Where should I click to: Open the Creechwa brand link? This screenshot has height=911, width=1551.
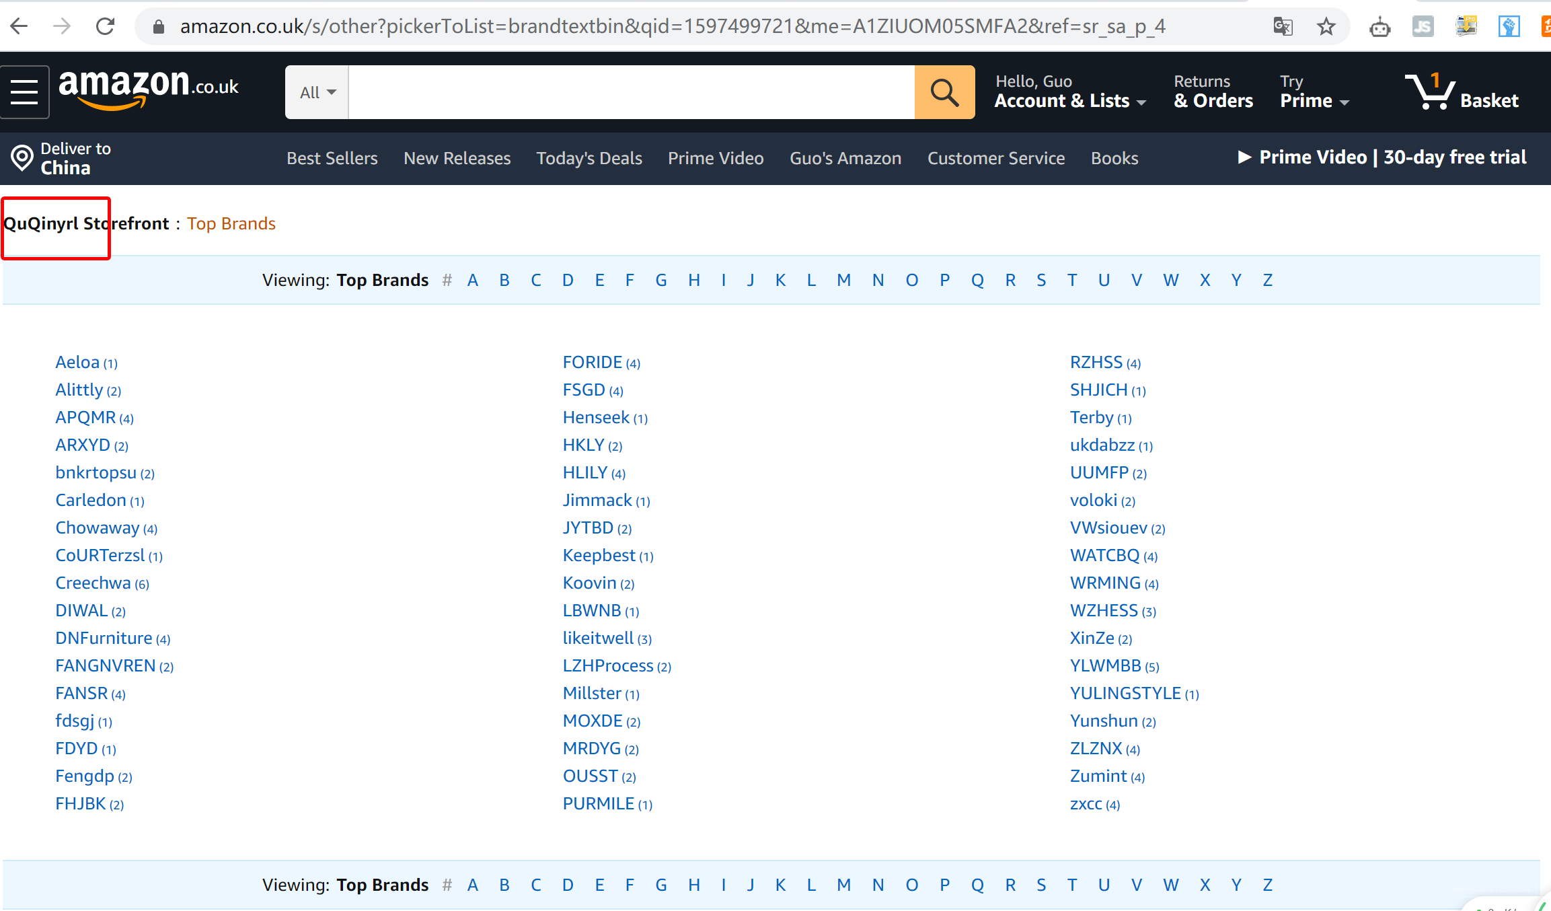pyautogui.click(x=93, y=583)
